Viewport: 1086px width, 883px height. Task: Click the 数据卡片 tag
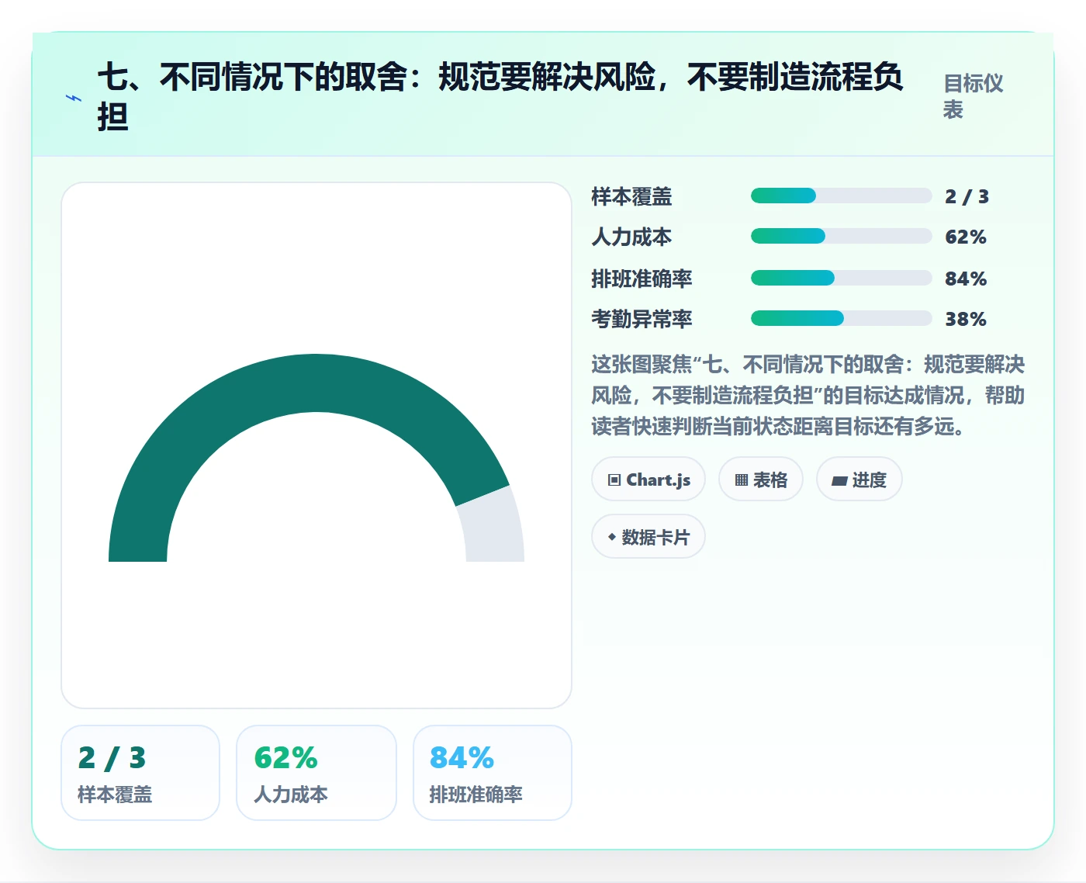click(x=648, y=536)
